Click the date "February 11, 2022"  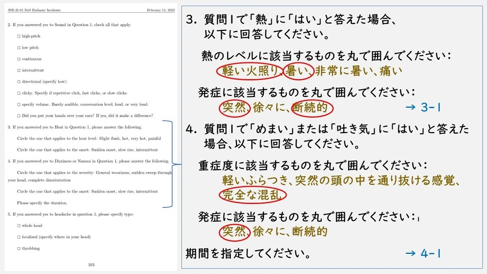(x=161, y=10)
